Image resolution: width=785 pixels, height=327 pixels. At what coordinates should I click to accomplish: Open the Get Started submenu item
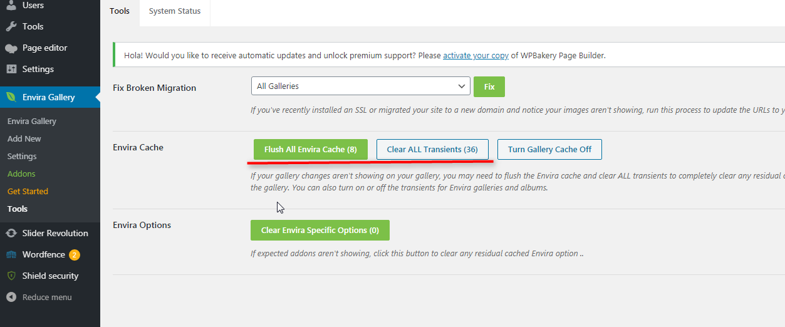coord(28,191)
